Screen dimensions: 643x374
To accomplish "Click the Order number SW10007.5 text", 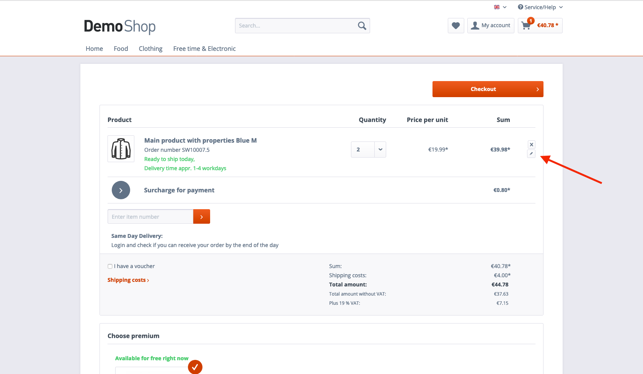I will pos(177,150).
